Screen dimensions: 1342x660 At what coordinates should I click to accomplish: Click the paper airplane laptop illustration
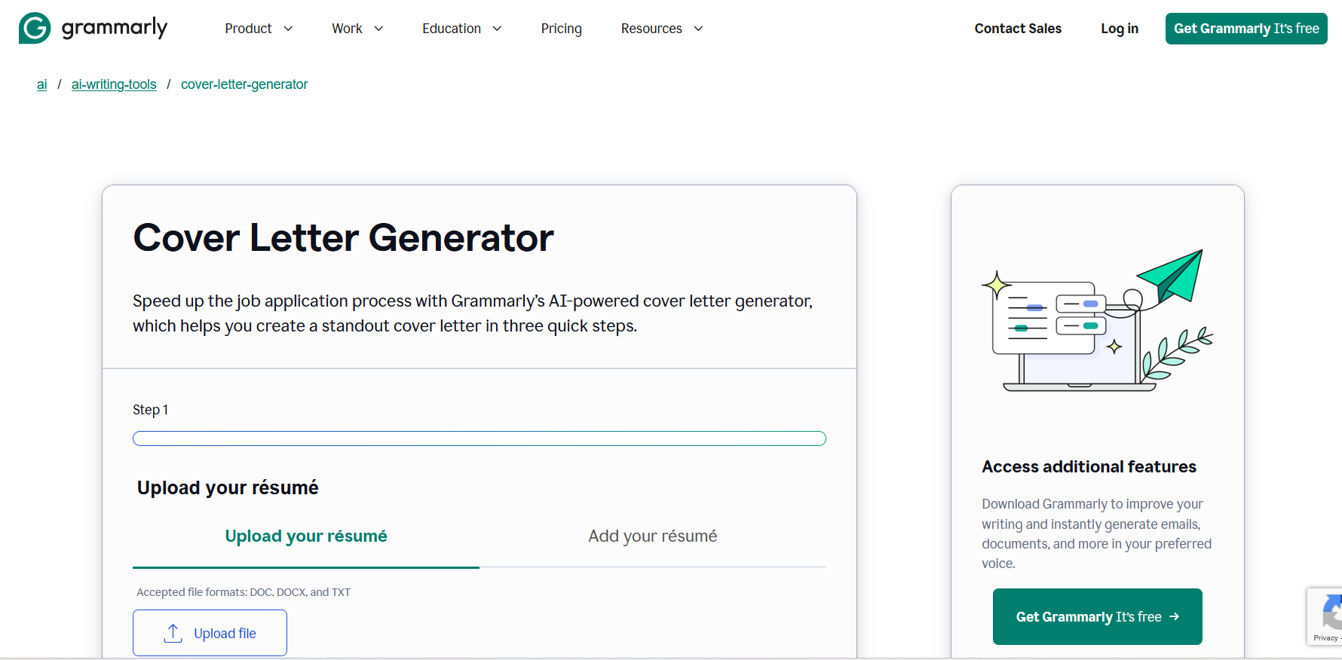click(1097, 320)
